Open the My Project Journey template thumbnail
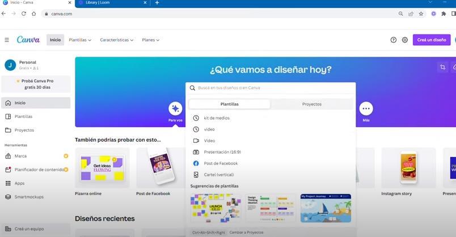 pos(326,208)
